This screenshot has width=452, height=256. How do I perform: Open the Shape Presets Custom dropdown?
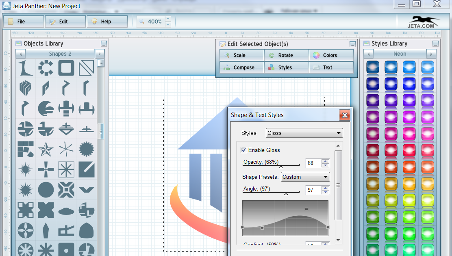pos(305,177)
